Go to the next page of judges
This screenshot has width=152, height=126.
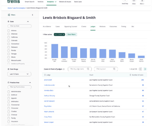click(x=145, y=69)
